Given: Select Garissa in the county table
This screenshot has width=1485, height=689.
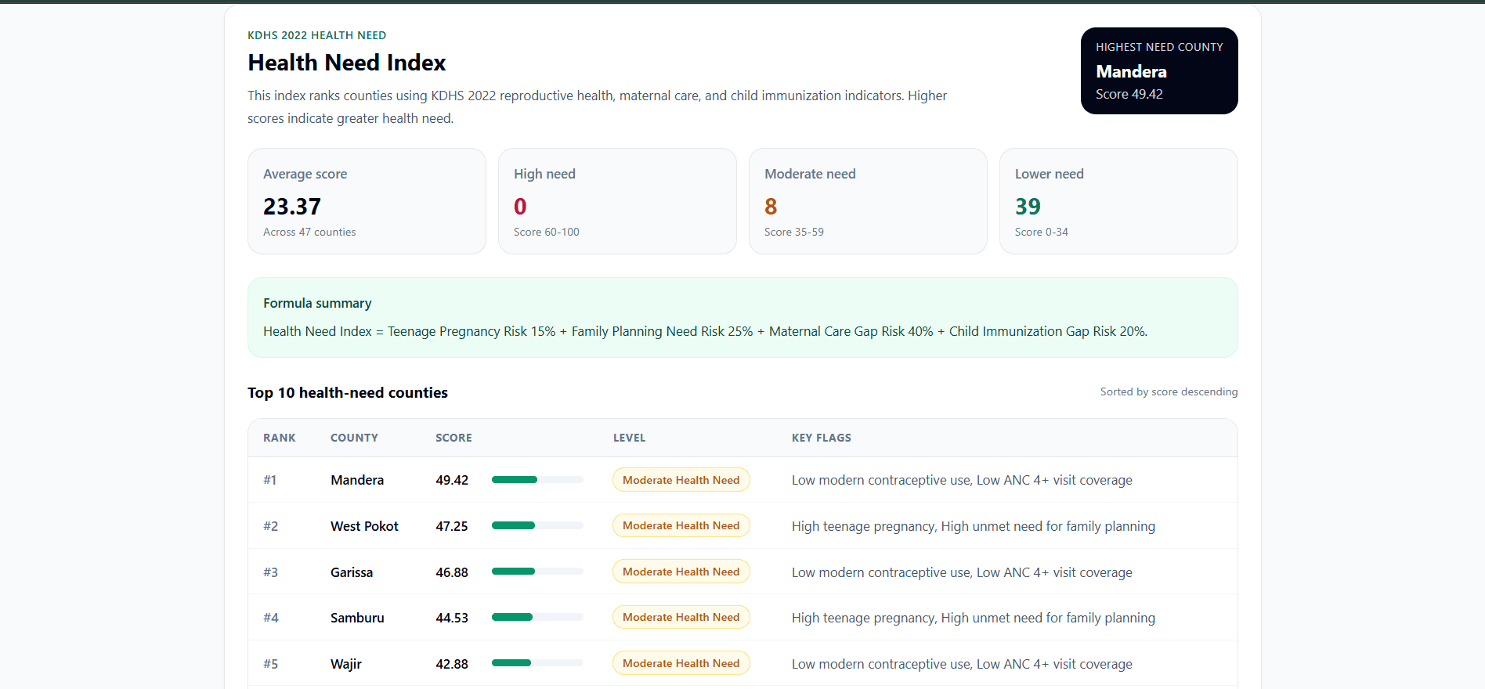Looking at the screenshot, I should (x=352, y=572).
